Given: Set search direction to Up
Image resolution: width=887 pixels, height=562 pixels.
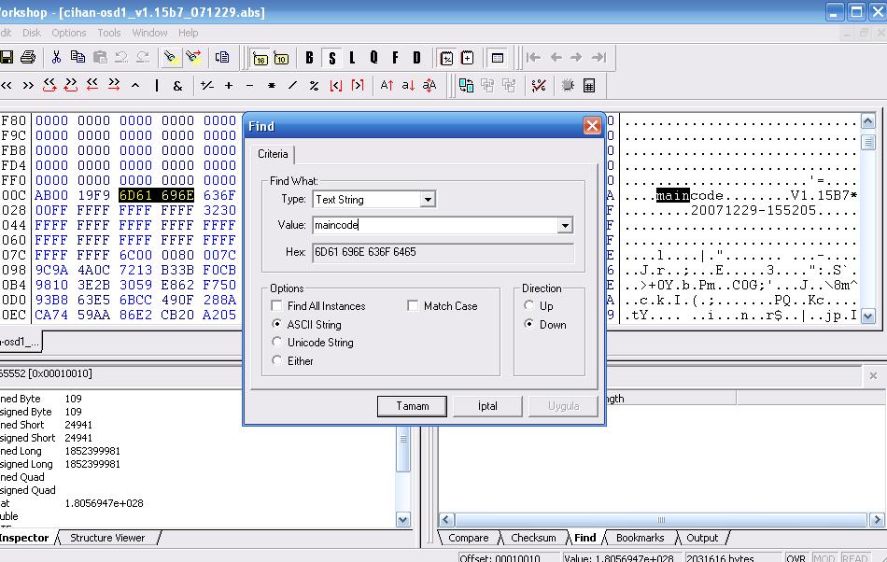Looking at the screenshot, I should [x=529, y=306].
